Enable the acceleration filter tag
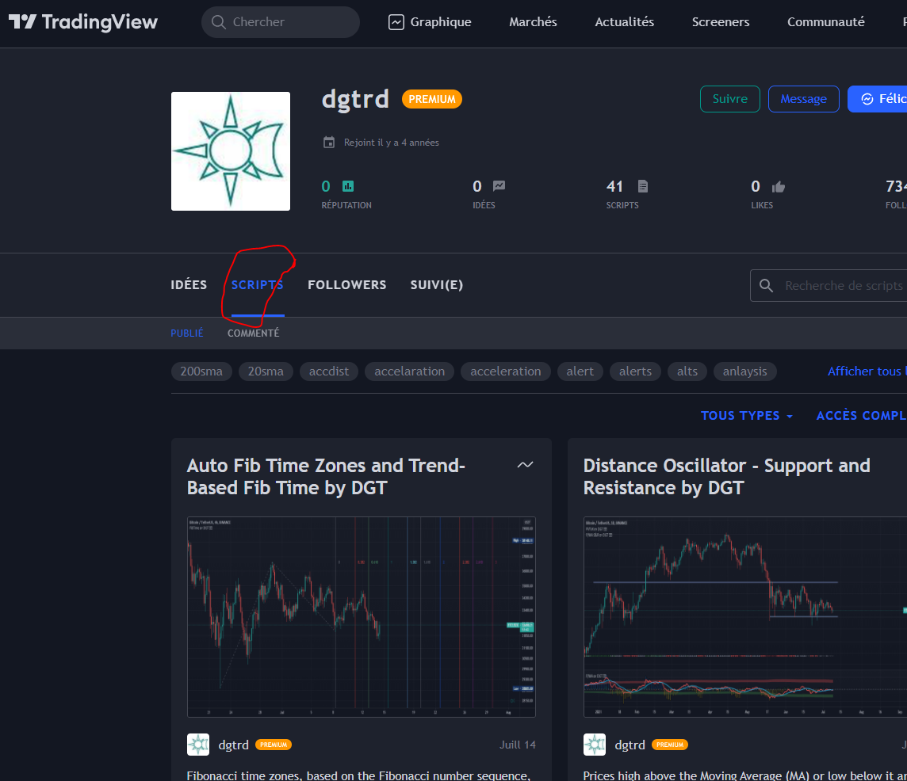Screen dimensions: 907x781 click(505, 371)
